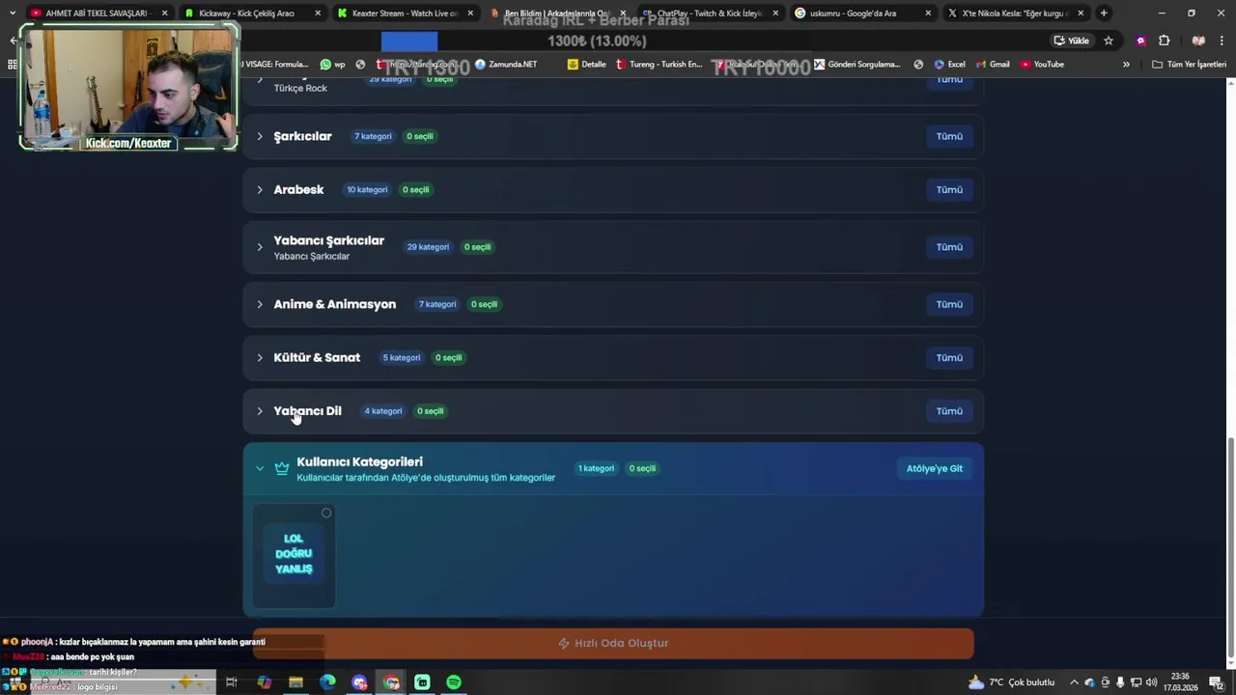Image resolution: width=1236 pixels, height=695 pixels.
Task: Expand the Arabesk category chevron
Action: tap(260, 189)
